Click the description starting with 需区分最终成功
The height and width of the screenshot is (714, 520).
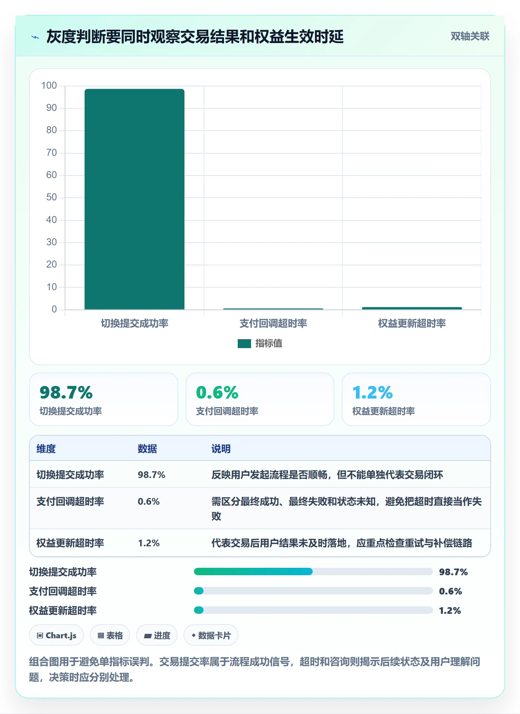click(x=347, y=509)
